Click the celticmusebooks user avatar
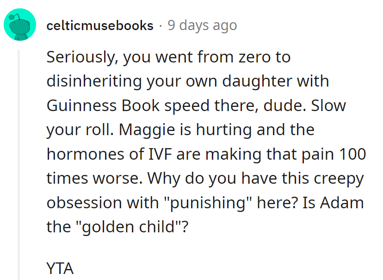Viewport: 383px width, 280px height. pos(20,25)
